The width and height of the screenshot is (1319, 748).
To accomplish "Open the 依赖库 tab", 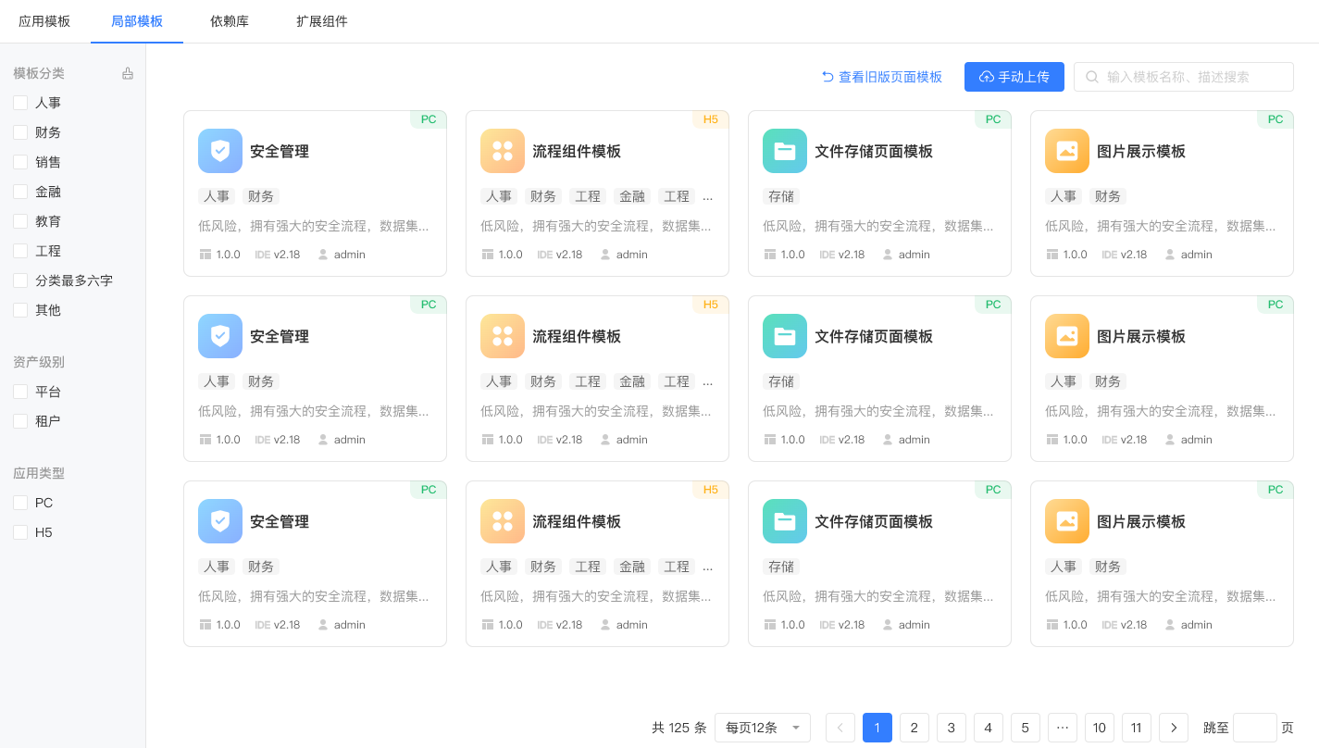I will click(230, 21).
